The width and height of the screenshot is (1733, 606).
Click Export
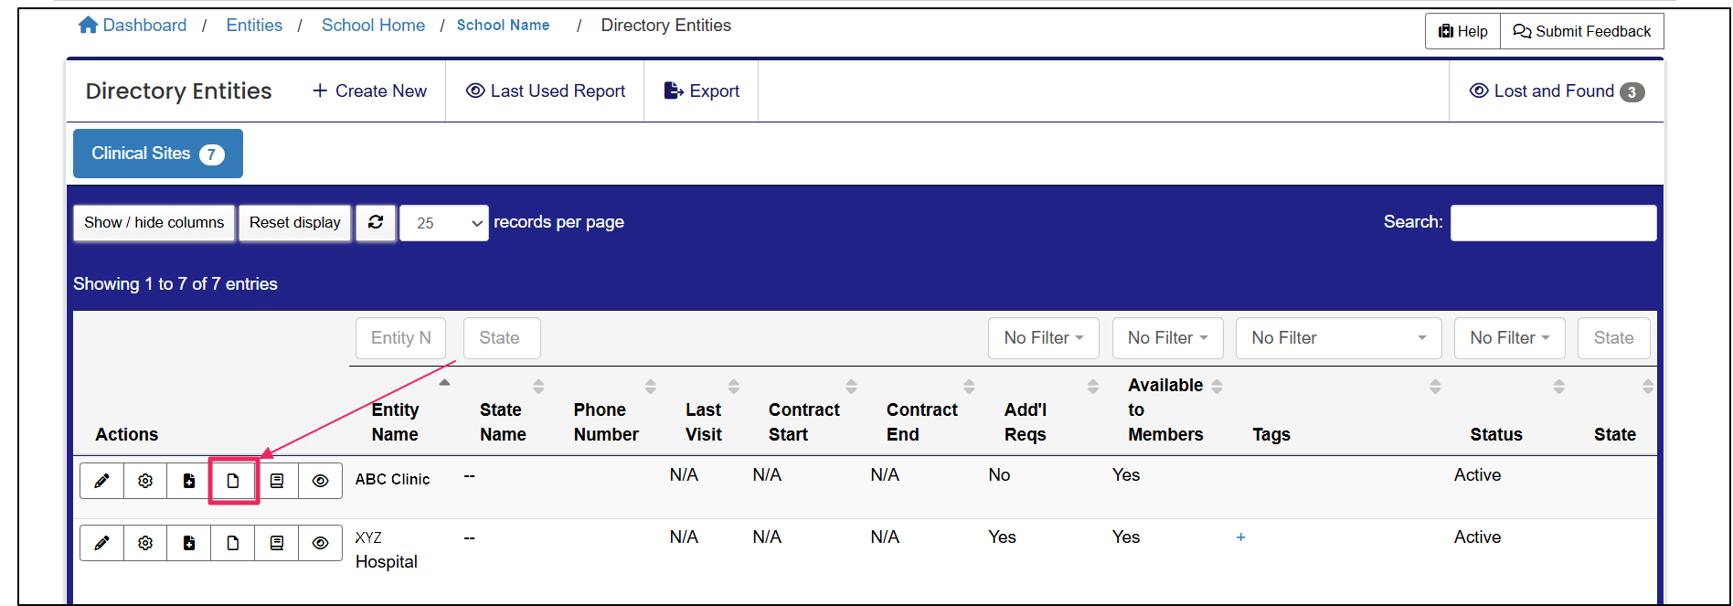(x=701, y=91)
